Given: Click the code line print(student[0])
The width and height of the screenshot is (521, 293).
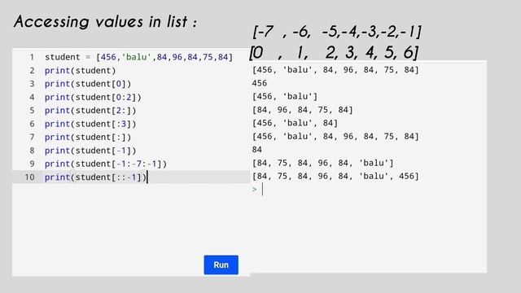Looking at the screenshot, I should point(88,84).
